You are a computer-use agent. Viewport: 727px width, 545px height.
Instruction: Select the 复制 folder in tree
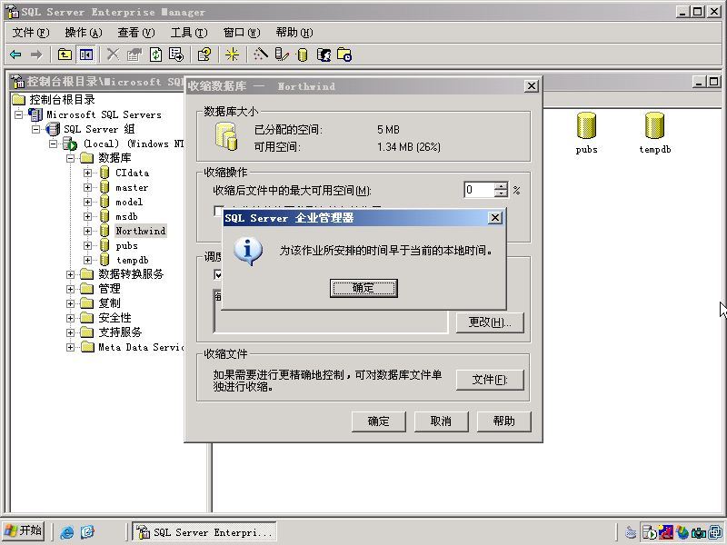(109, 303)
